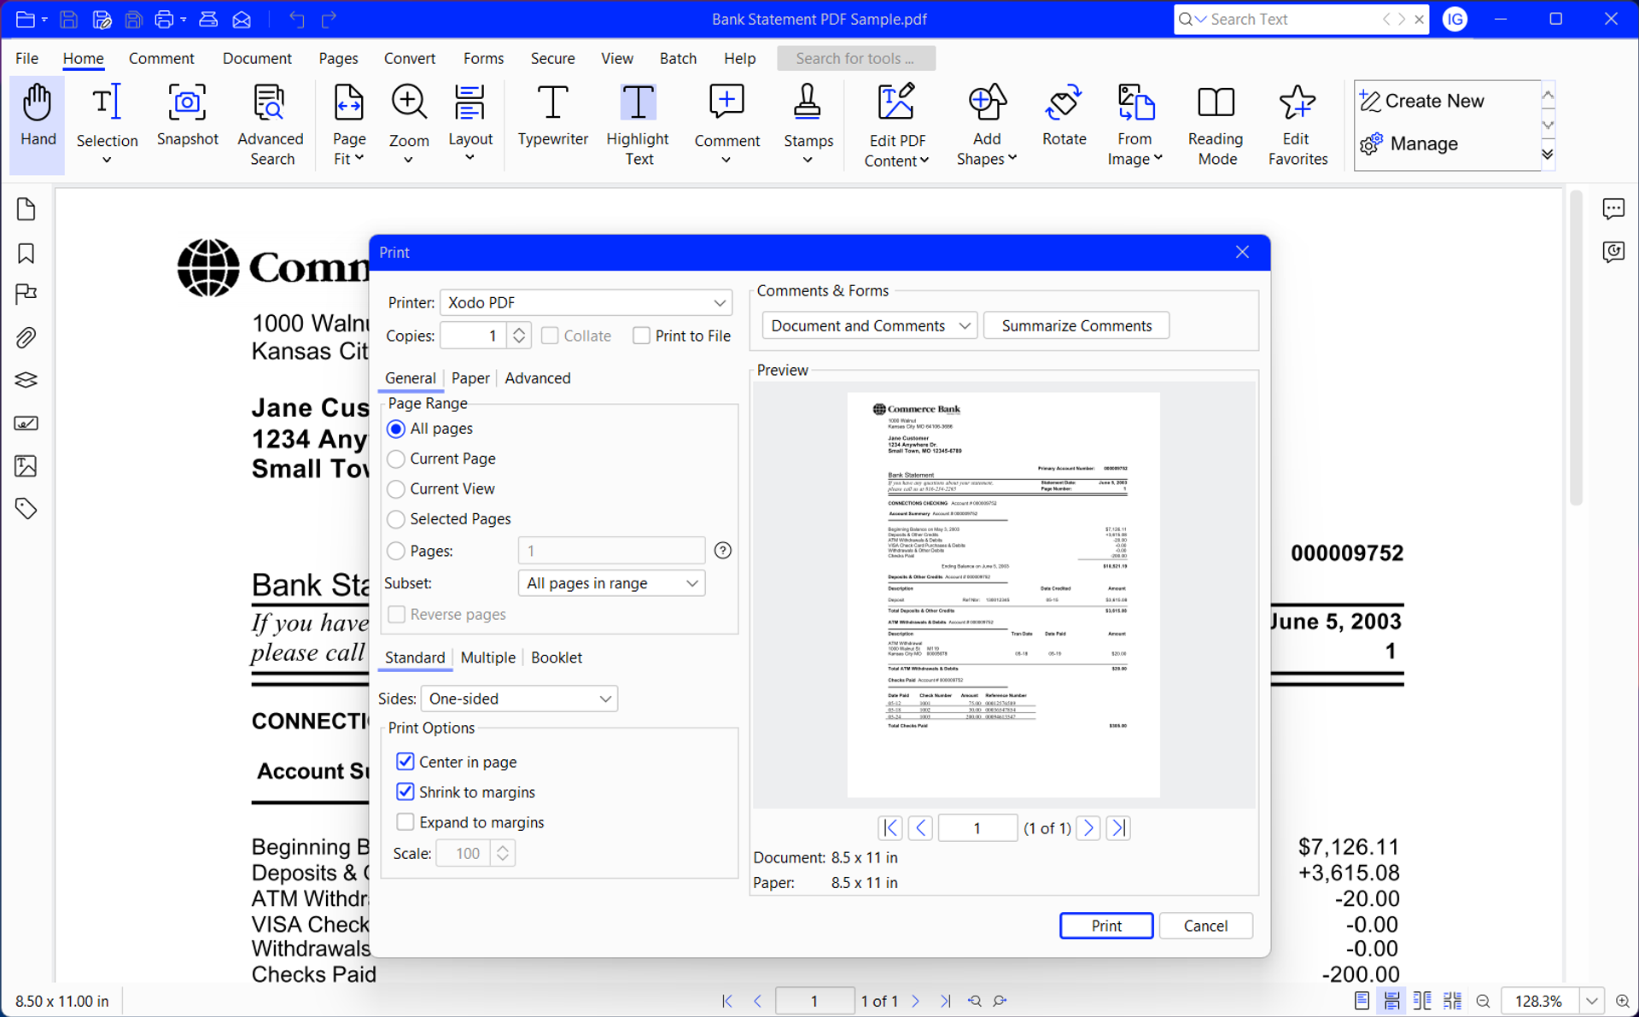
Task: Open the attachments paperclip panel
Action: click(26, 337)
